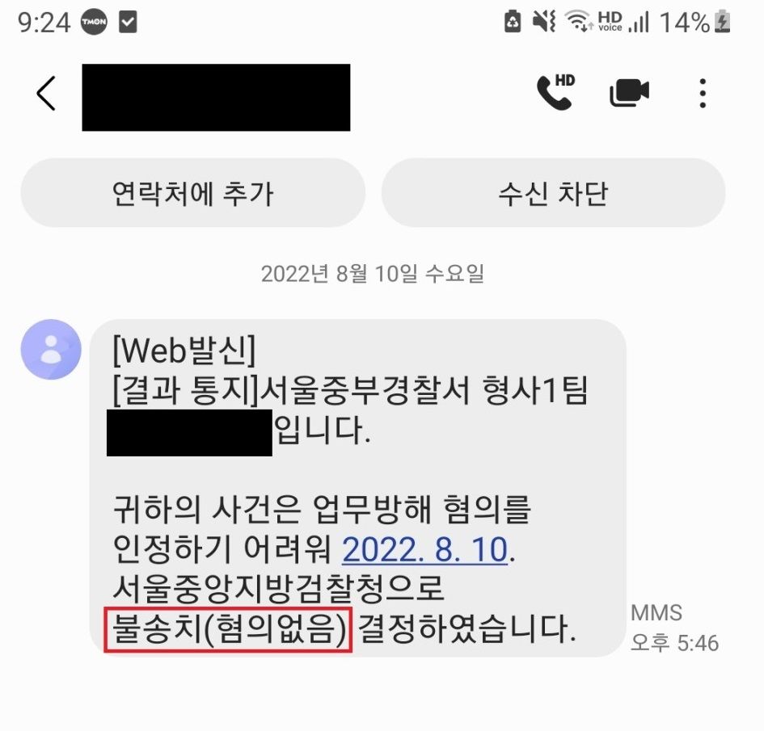Tap the checkmark notification icon in status bar
Screen dimensions: 764x731
pyautogui.click(x=129, y=22)
